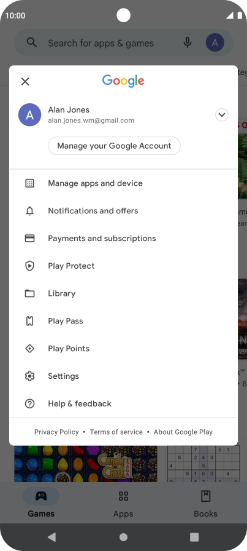Tap the Alan Jones avatar in menu
The width and height of the screenshot is (247, 551).
[x=30, y=115]
